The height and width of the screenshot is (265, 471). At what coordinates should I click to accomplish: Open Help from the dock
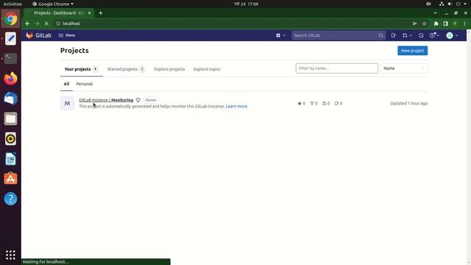tap(10, 199)
